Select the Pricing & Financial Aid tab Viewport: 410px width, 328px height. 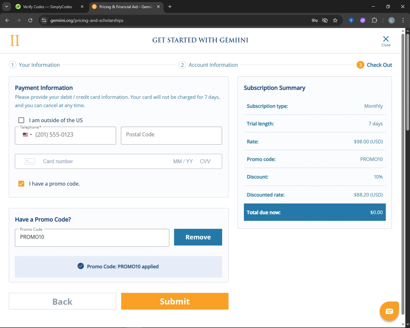click(x=126, y=7)
